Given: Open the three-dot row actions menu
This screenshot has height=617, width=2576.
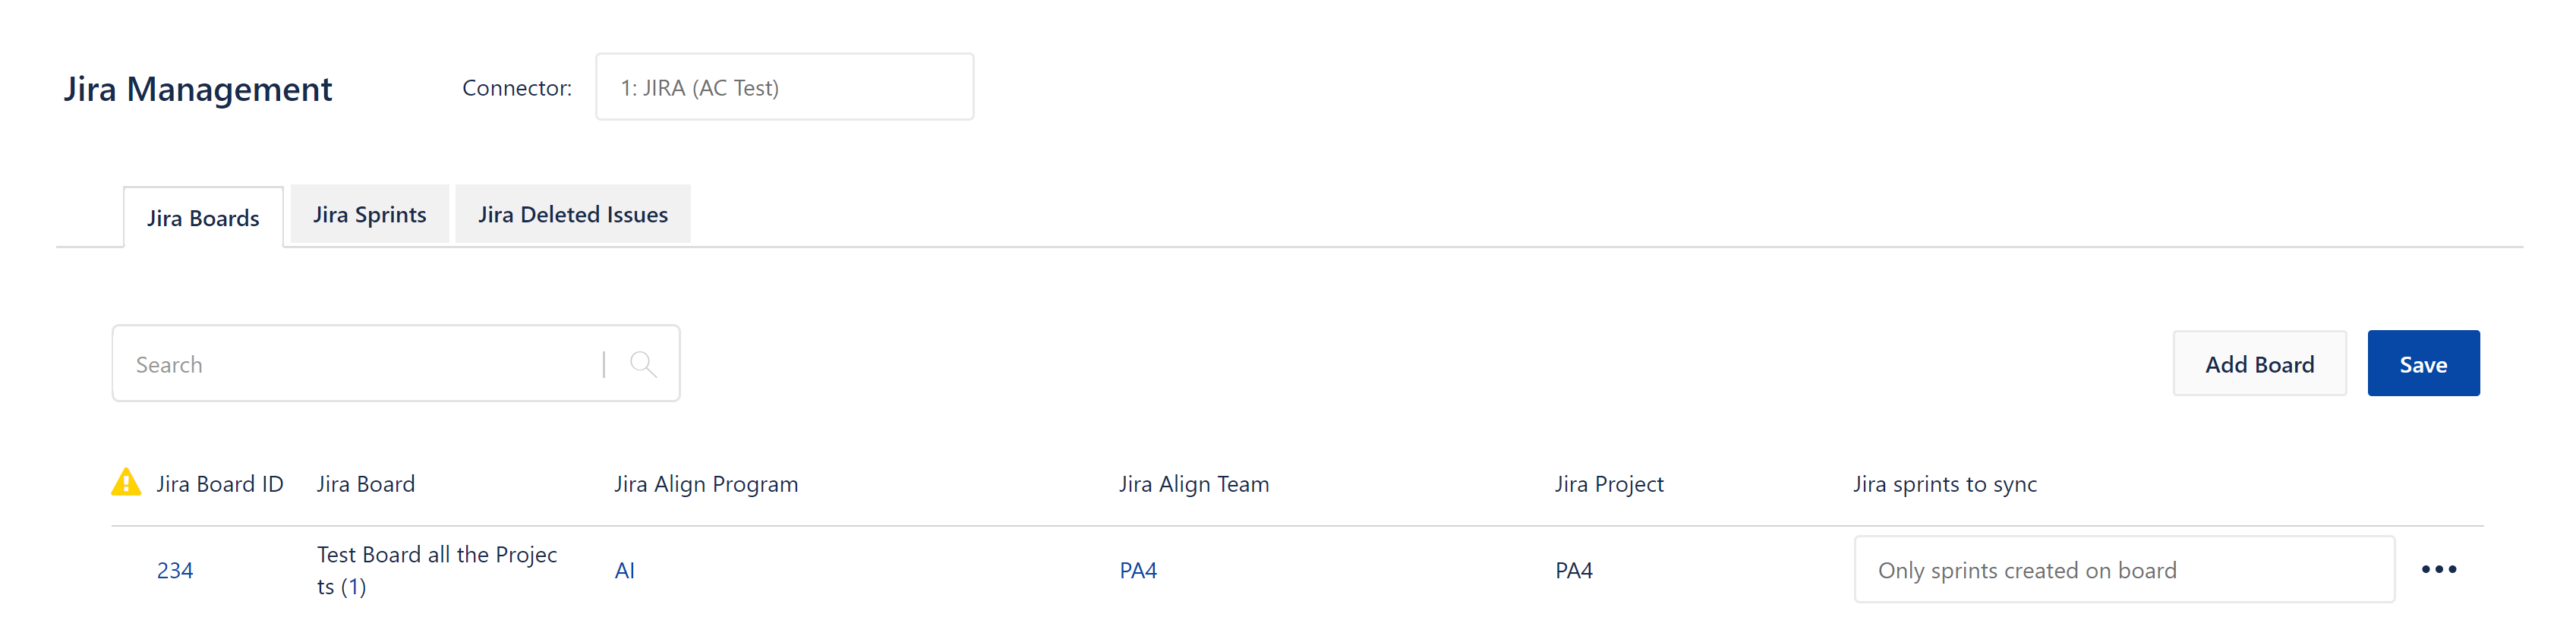Looking at the screenshot, I should pyautogui.click(x=2438, y=569).
